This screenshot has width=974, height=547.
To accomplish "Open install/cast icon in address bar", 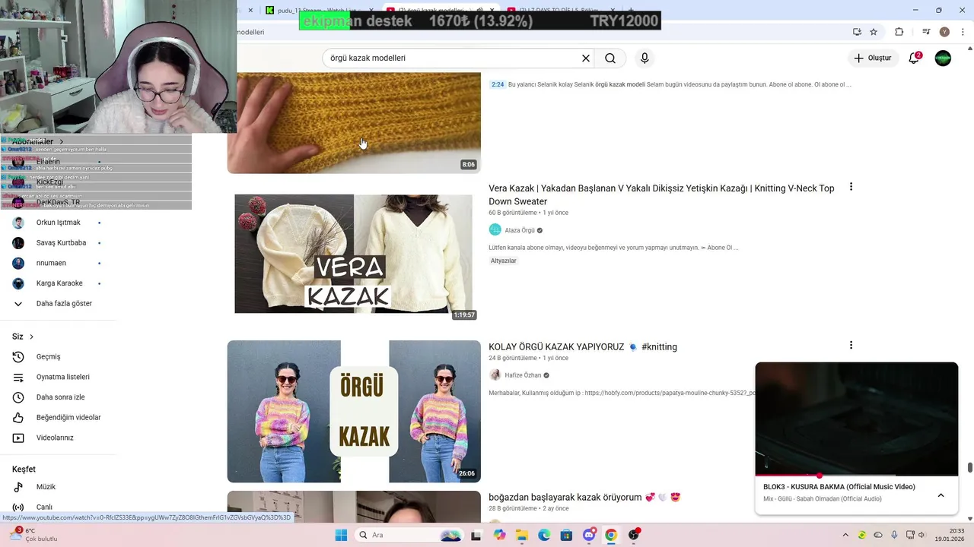I will click(857, 32).
